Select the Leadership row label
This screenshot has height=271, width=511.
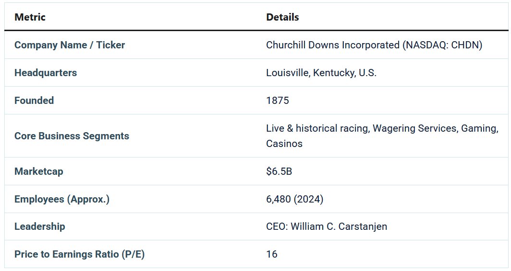pos(40,226)
